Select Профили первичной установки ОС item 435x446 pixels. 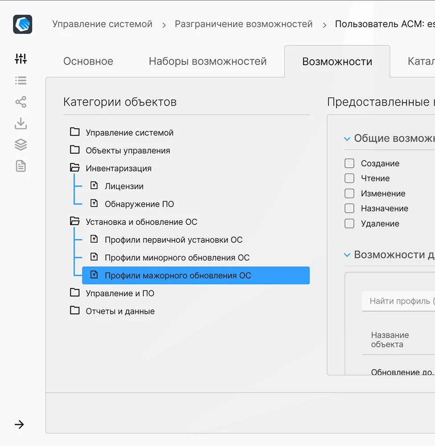tap(174, 240)
